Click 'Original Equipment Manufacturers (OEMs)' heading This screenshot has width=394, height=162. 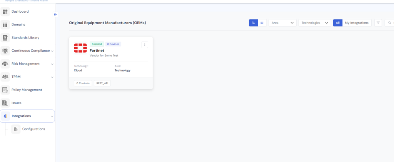tap(108, 23)
